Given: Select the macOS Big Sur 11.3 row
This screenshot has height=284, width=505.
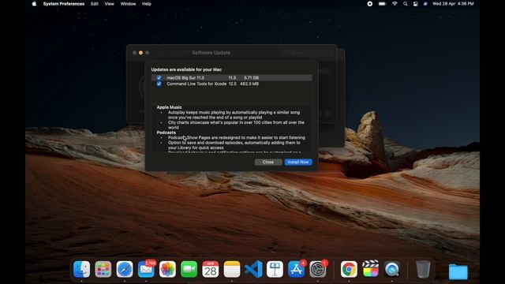Looking at the screenshot, I should pyautogui.click(x=231, y=77).
